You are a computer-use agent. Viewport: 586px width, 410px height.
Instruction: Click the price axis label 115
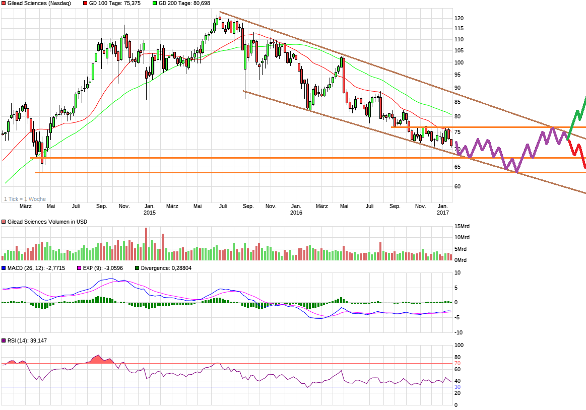coord(459,28)
